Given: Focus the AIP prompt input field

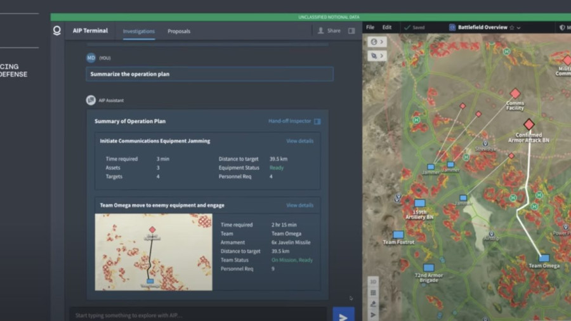Looking at the screenshot, I should click(198, 315).
